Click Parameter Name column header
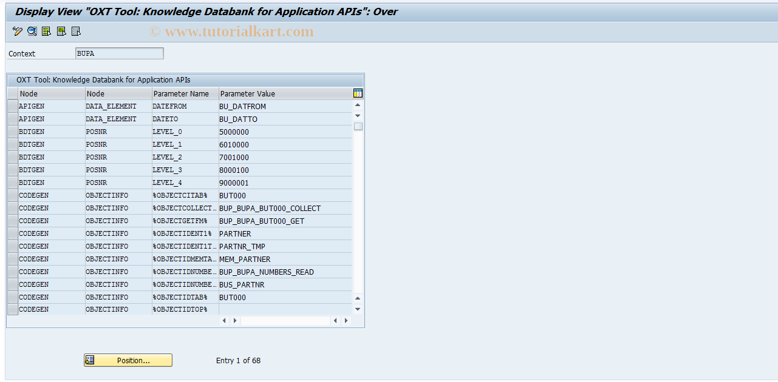The image size is (778, 382). click(x=185, y=93)
